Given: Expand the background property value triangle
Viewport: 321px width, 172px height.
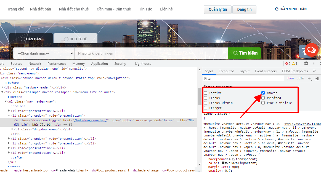Looking at the screenshot, I should click(230, 159).
